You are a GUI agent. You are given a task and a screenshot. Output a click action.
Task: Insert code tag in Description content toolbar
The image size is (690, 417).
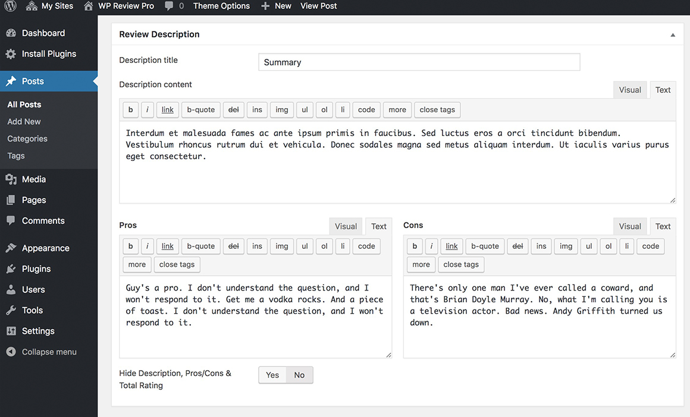(x=366, y=110)
